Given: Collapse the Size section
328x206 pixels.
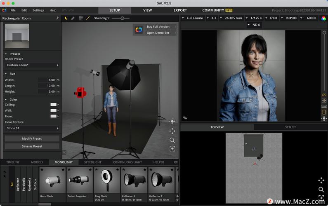Looking at the screenshot, I should click(6, 74).
